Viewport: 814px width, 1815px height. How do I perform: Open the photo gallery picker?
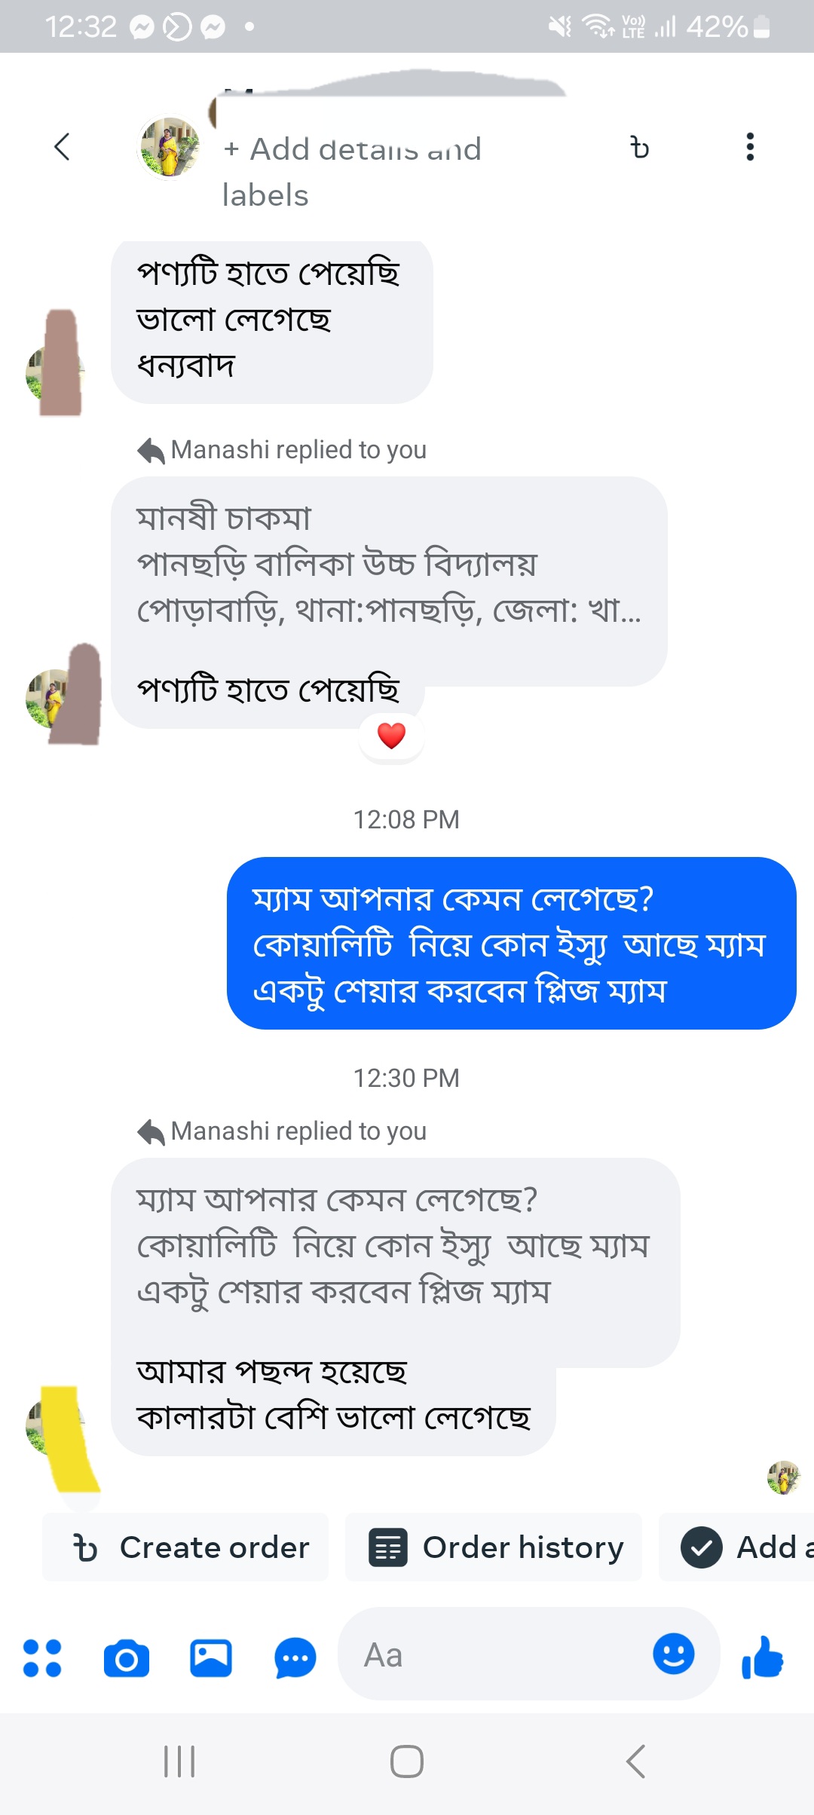click(210, 1657)
